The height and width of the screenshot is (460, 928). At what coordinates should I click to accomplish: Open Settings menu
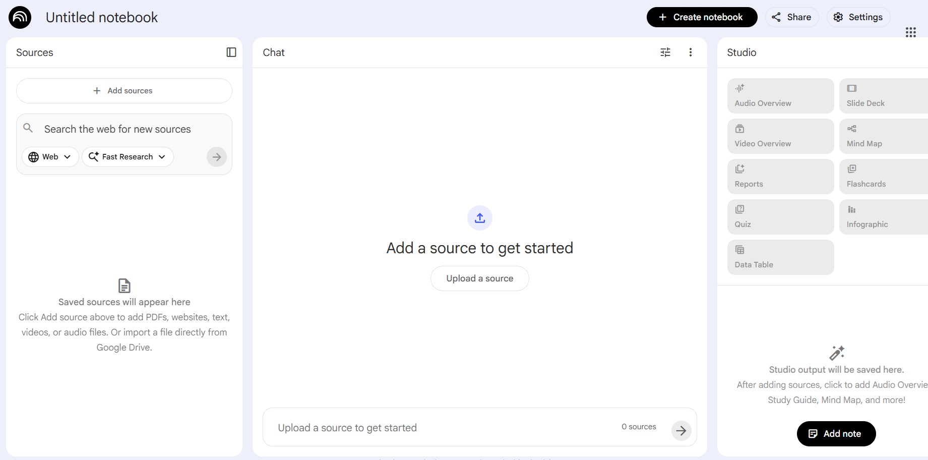[x=858, y=17]
